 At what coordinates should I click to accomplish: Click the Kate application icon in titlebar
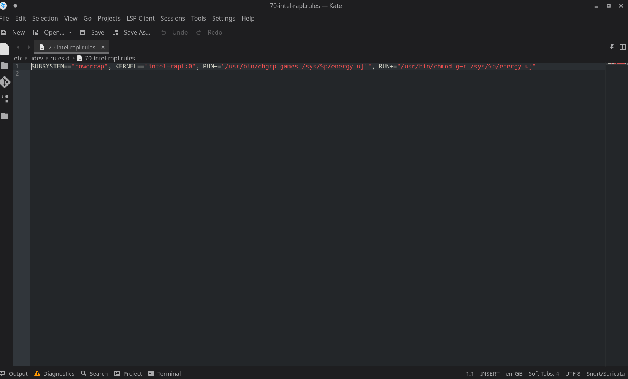[4, 6]
